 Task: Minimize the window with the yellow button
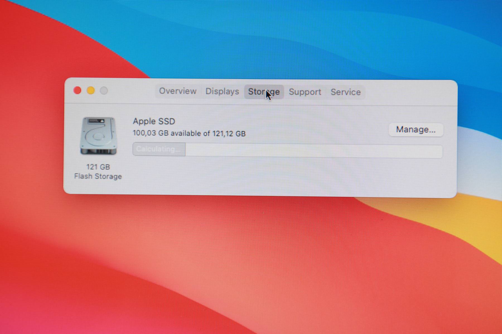91,90
